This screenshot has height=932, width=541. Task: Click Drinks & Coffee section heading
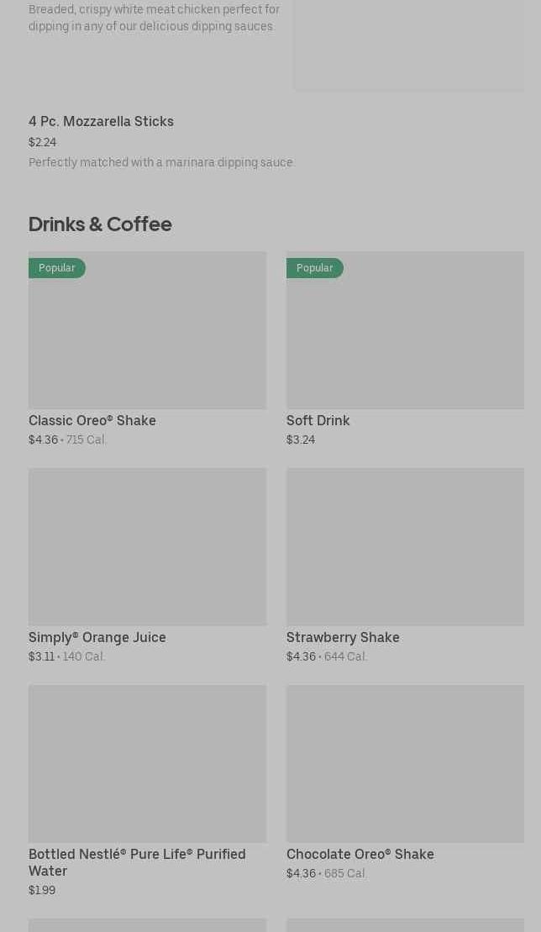100,224
